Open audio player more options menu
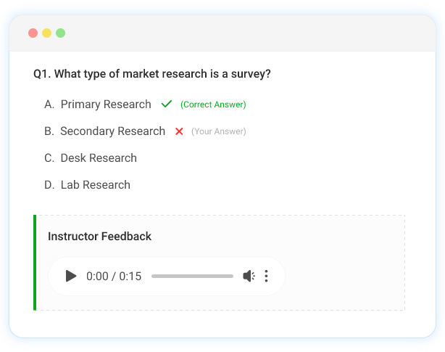This screenshot has width=445, height=352. 267,276
